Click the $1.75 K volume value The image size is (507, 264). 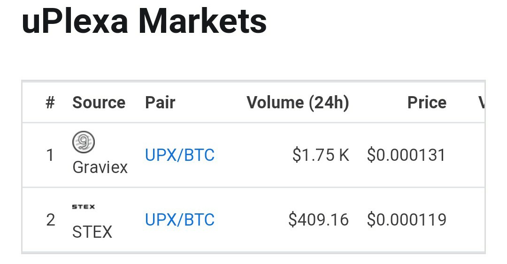321,155
